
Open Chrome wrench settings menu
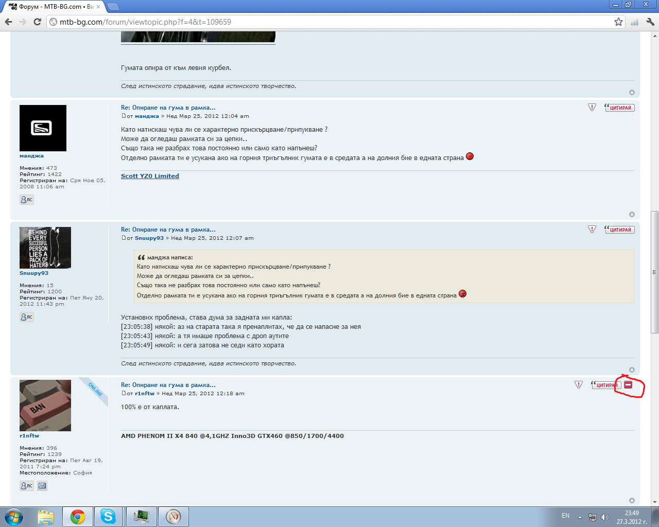pos(650,22)
